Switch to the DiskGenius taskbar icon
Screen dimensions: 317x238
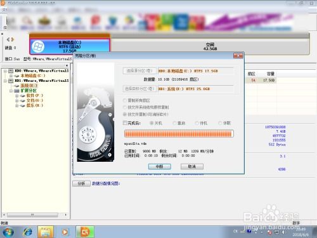[85, 232]
